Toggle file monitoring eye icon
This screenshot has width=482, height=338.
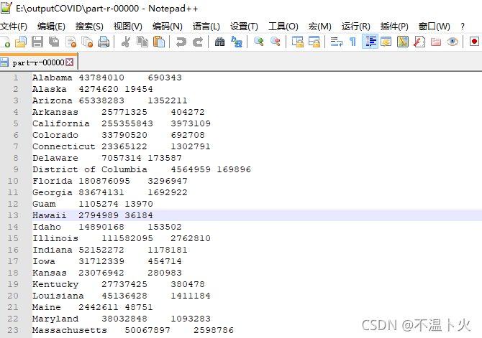click(453, 42)
